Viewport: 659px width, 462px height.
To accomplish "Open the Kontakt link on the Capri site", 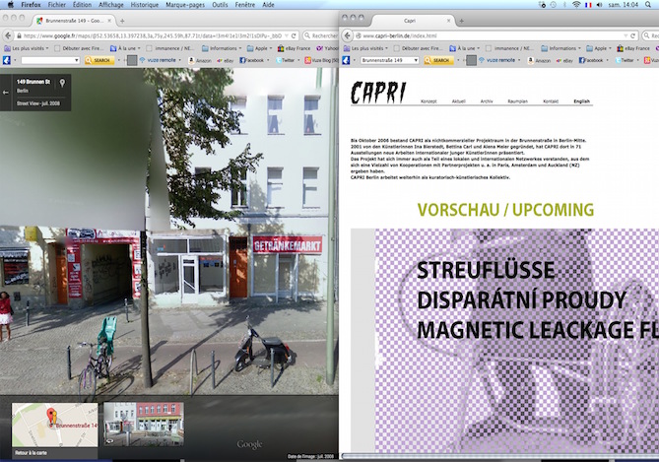I will point(551,101).
